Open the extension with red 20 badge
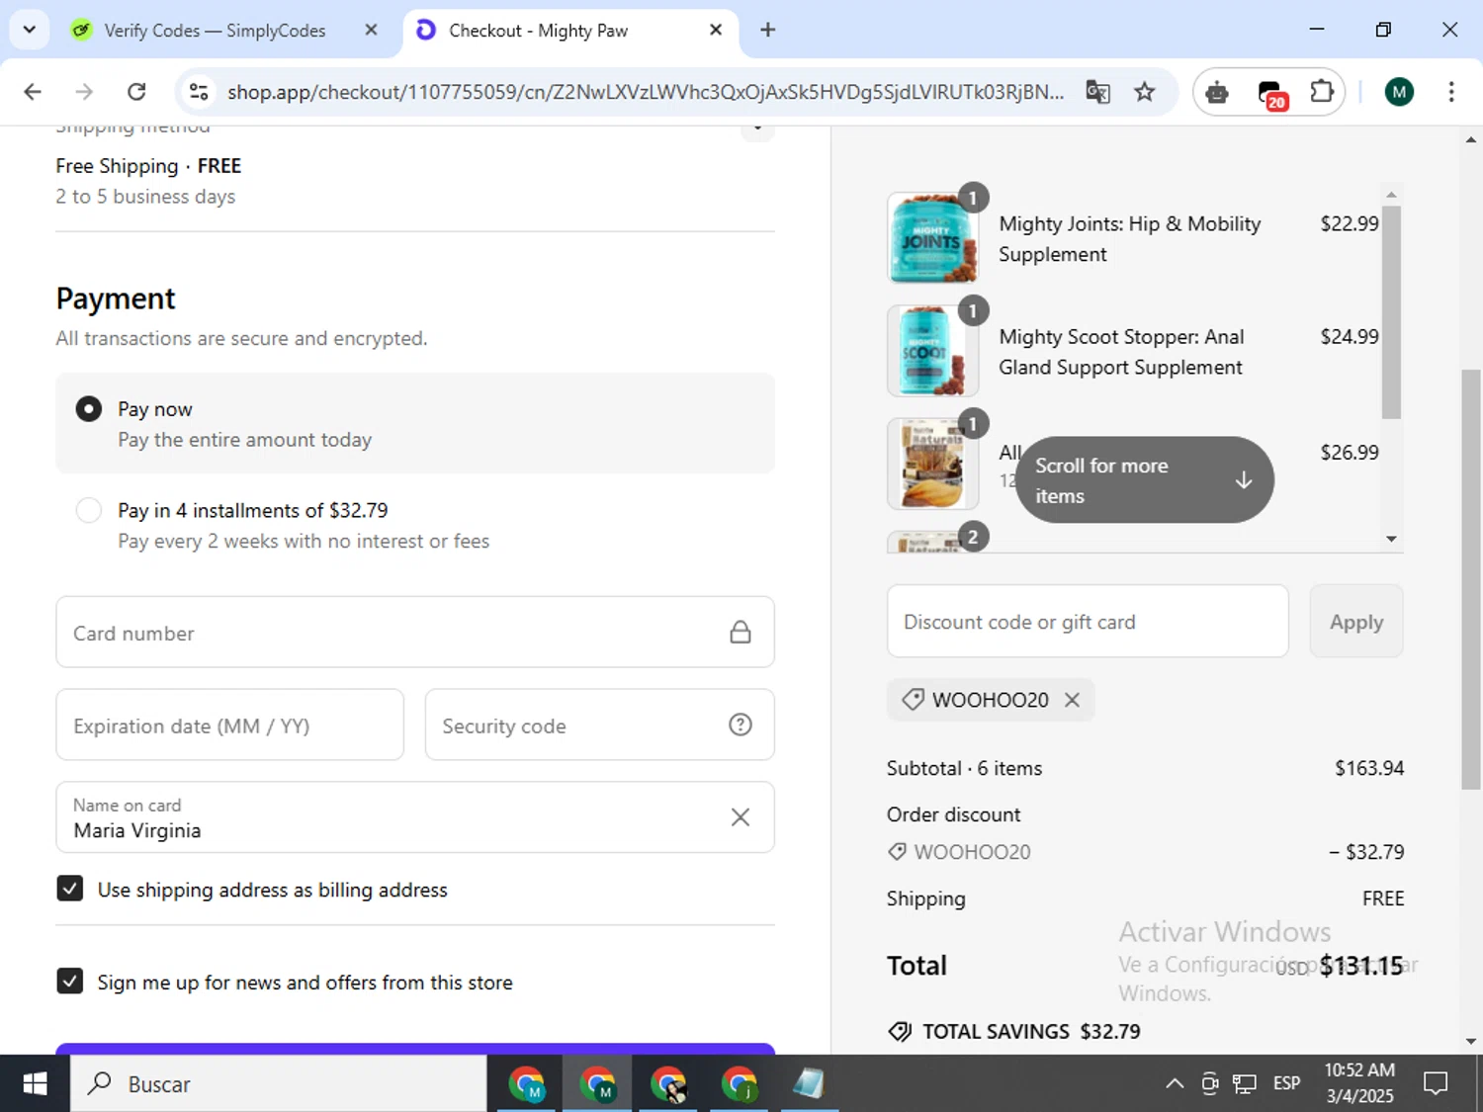1483x1112 pixels. (1271, 94)
